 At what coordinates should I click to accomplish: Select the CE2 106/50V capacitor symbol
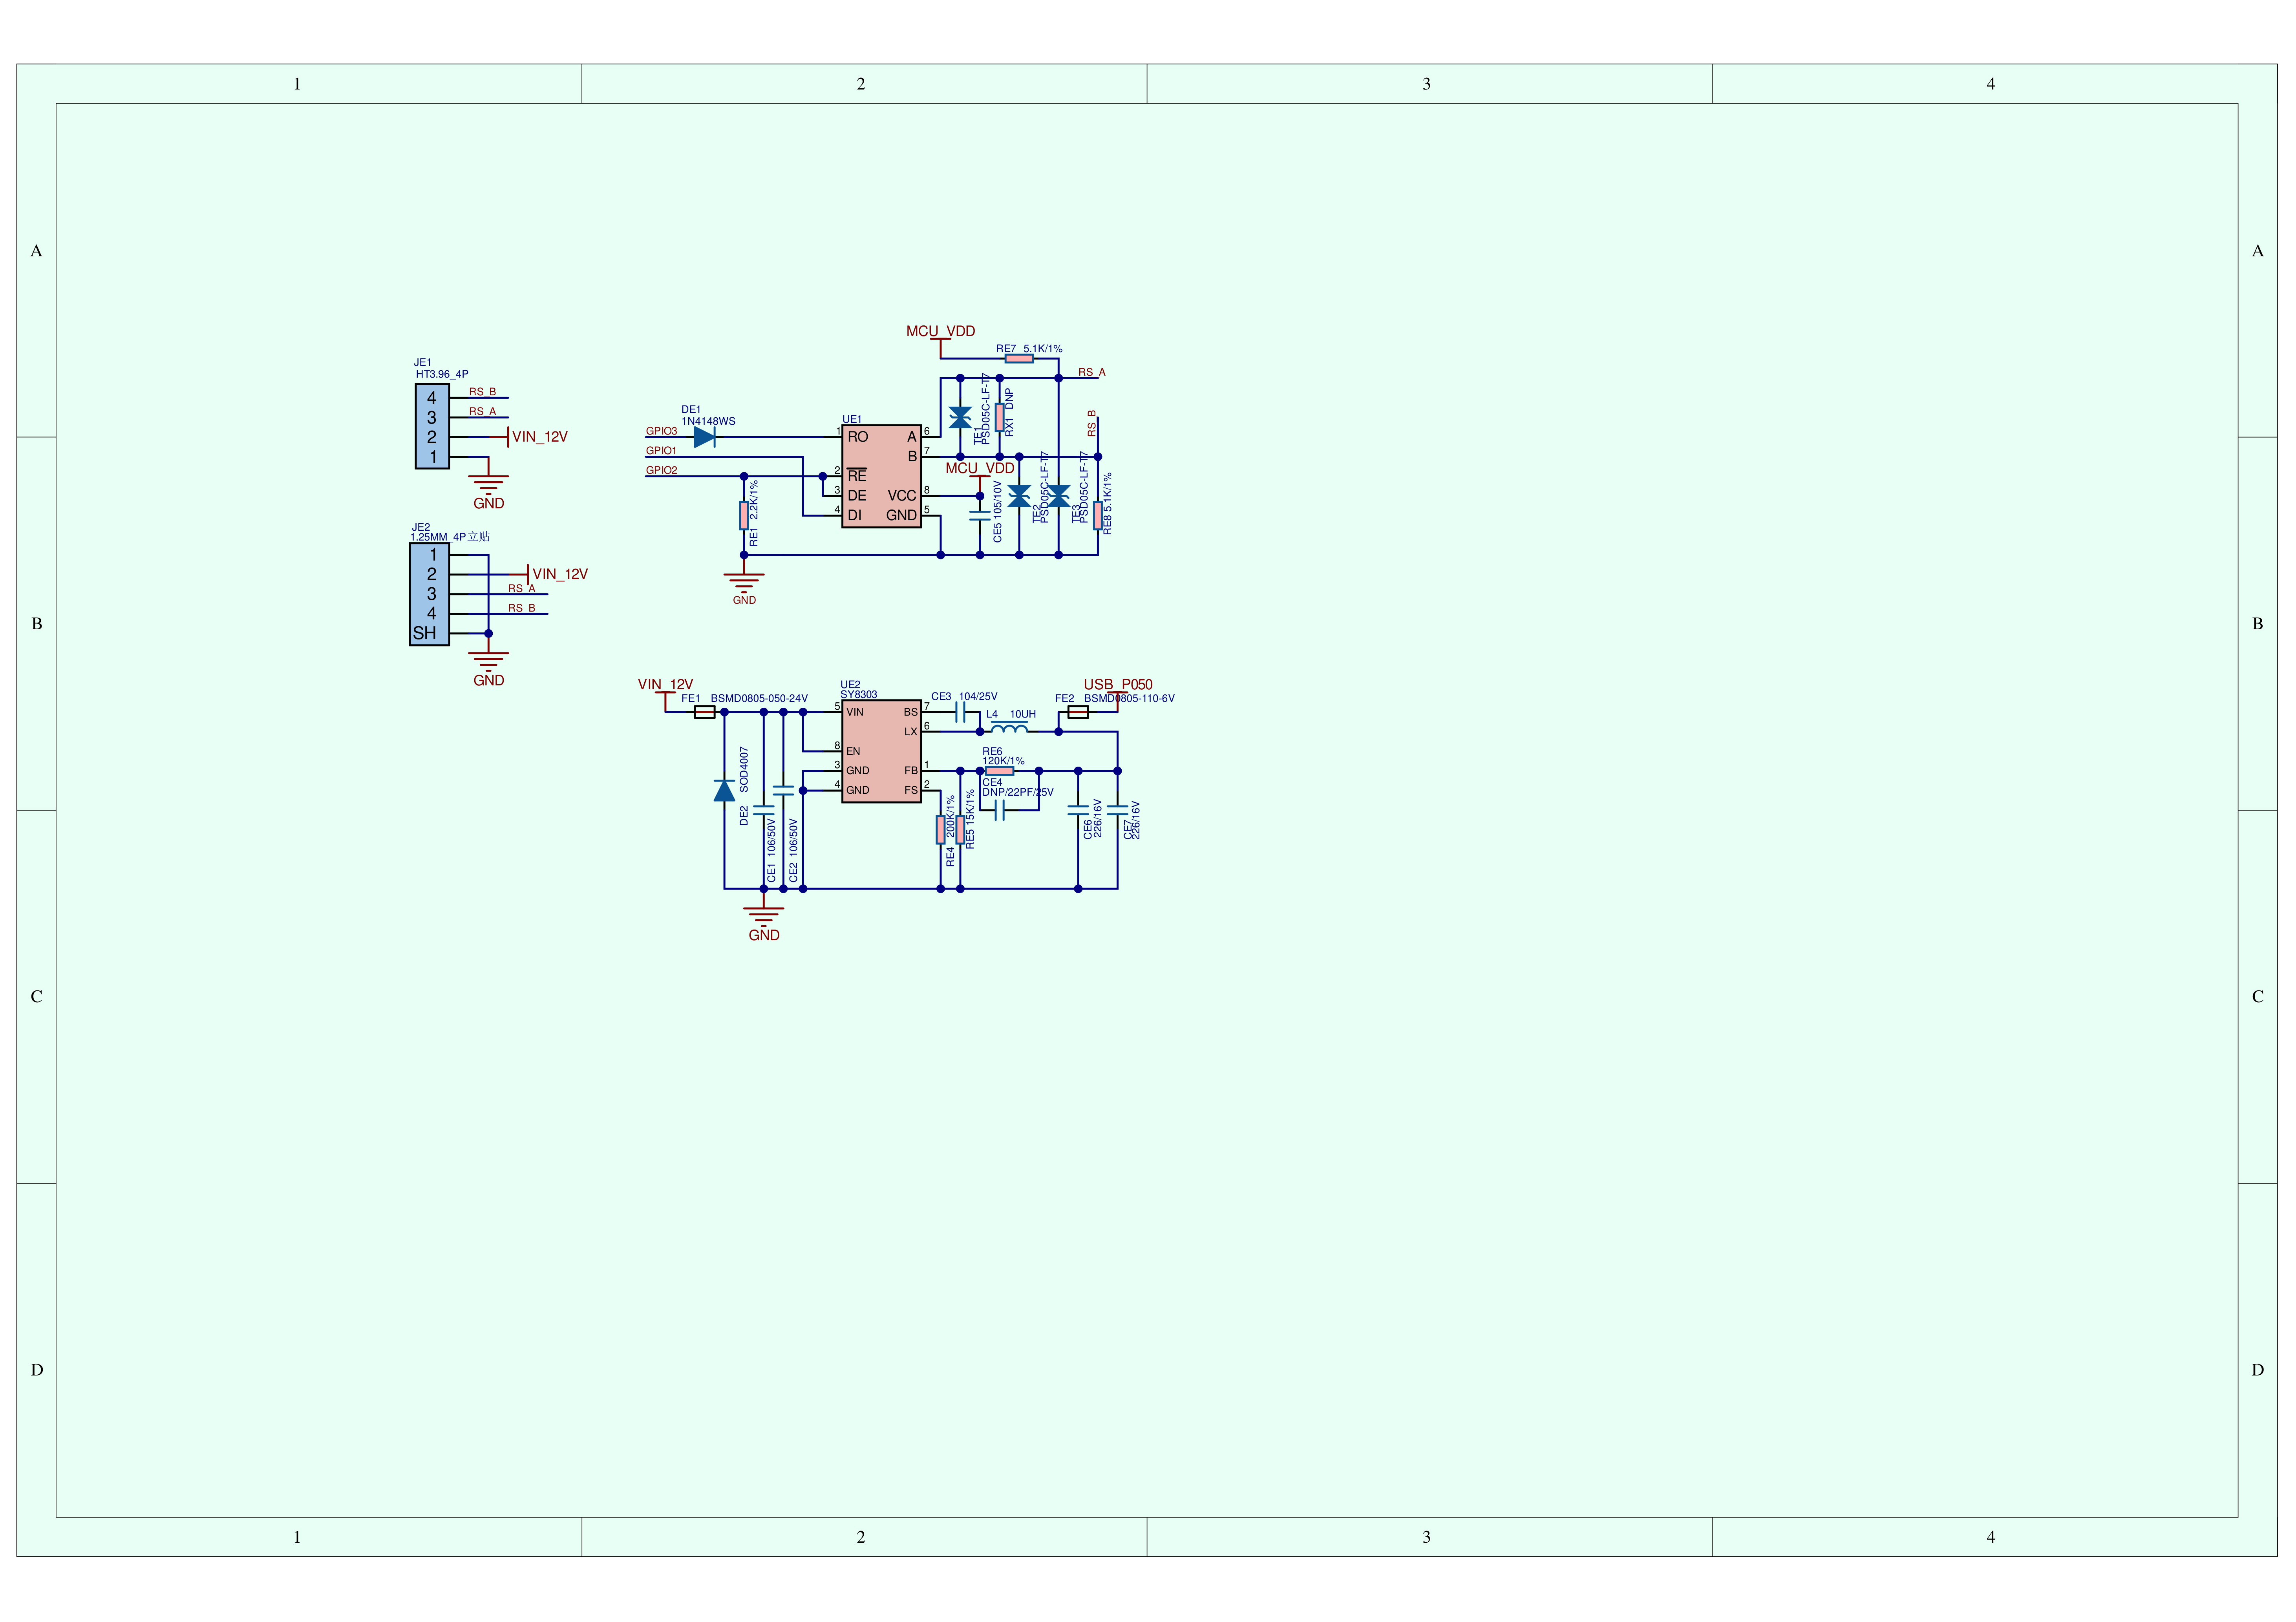[x=783, y=790]
